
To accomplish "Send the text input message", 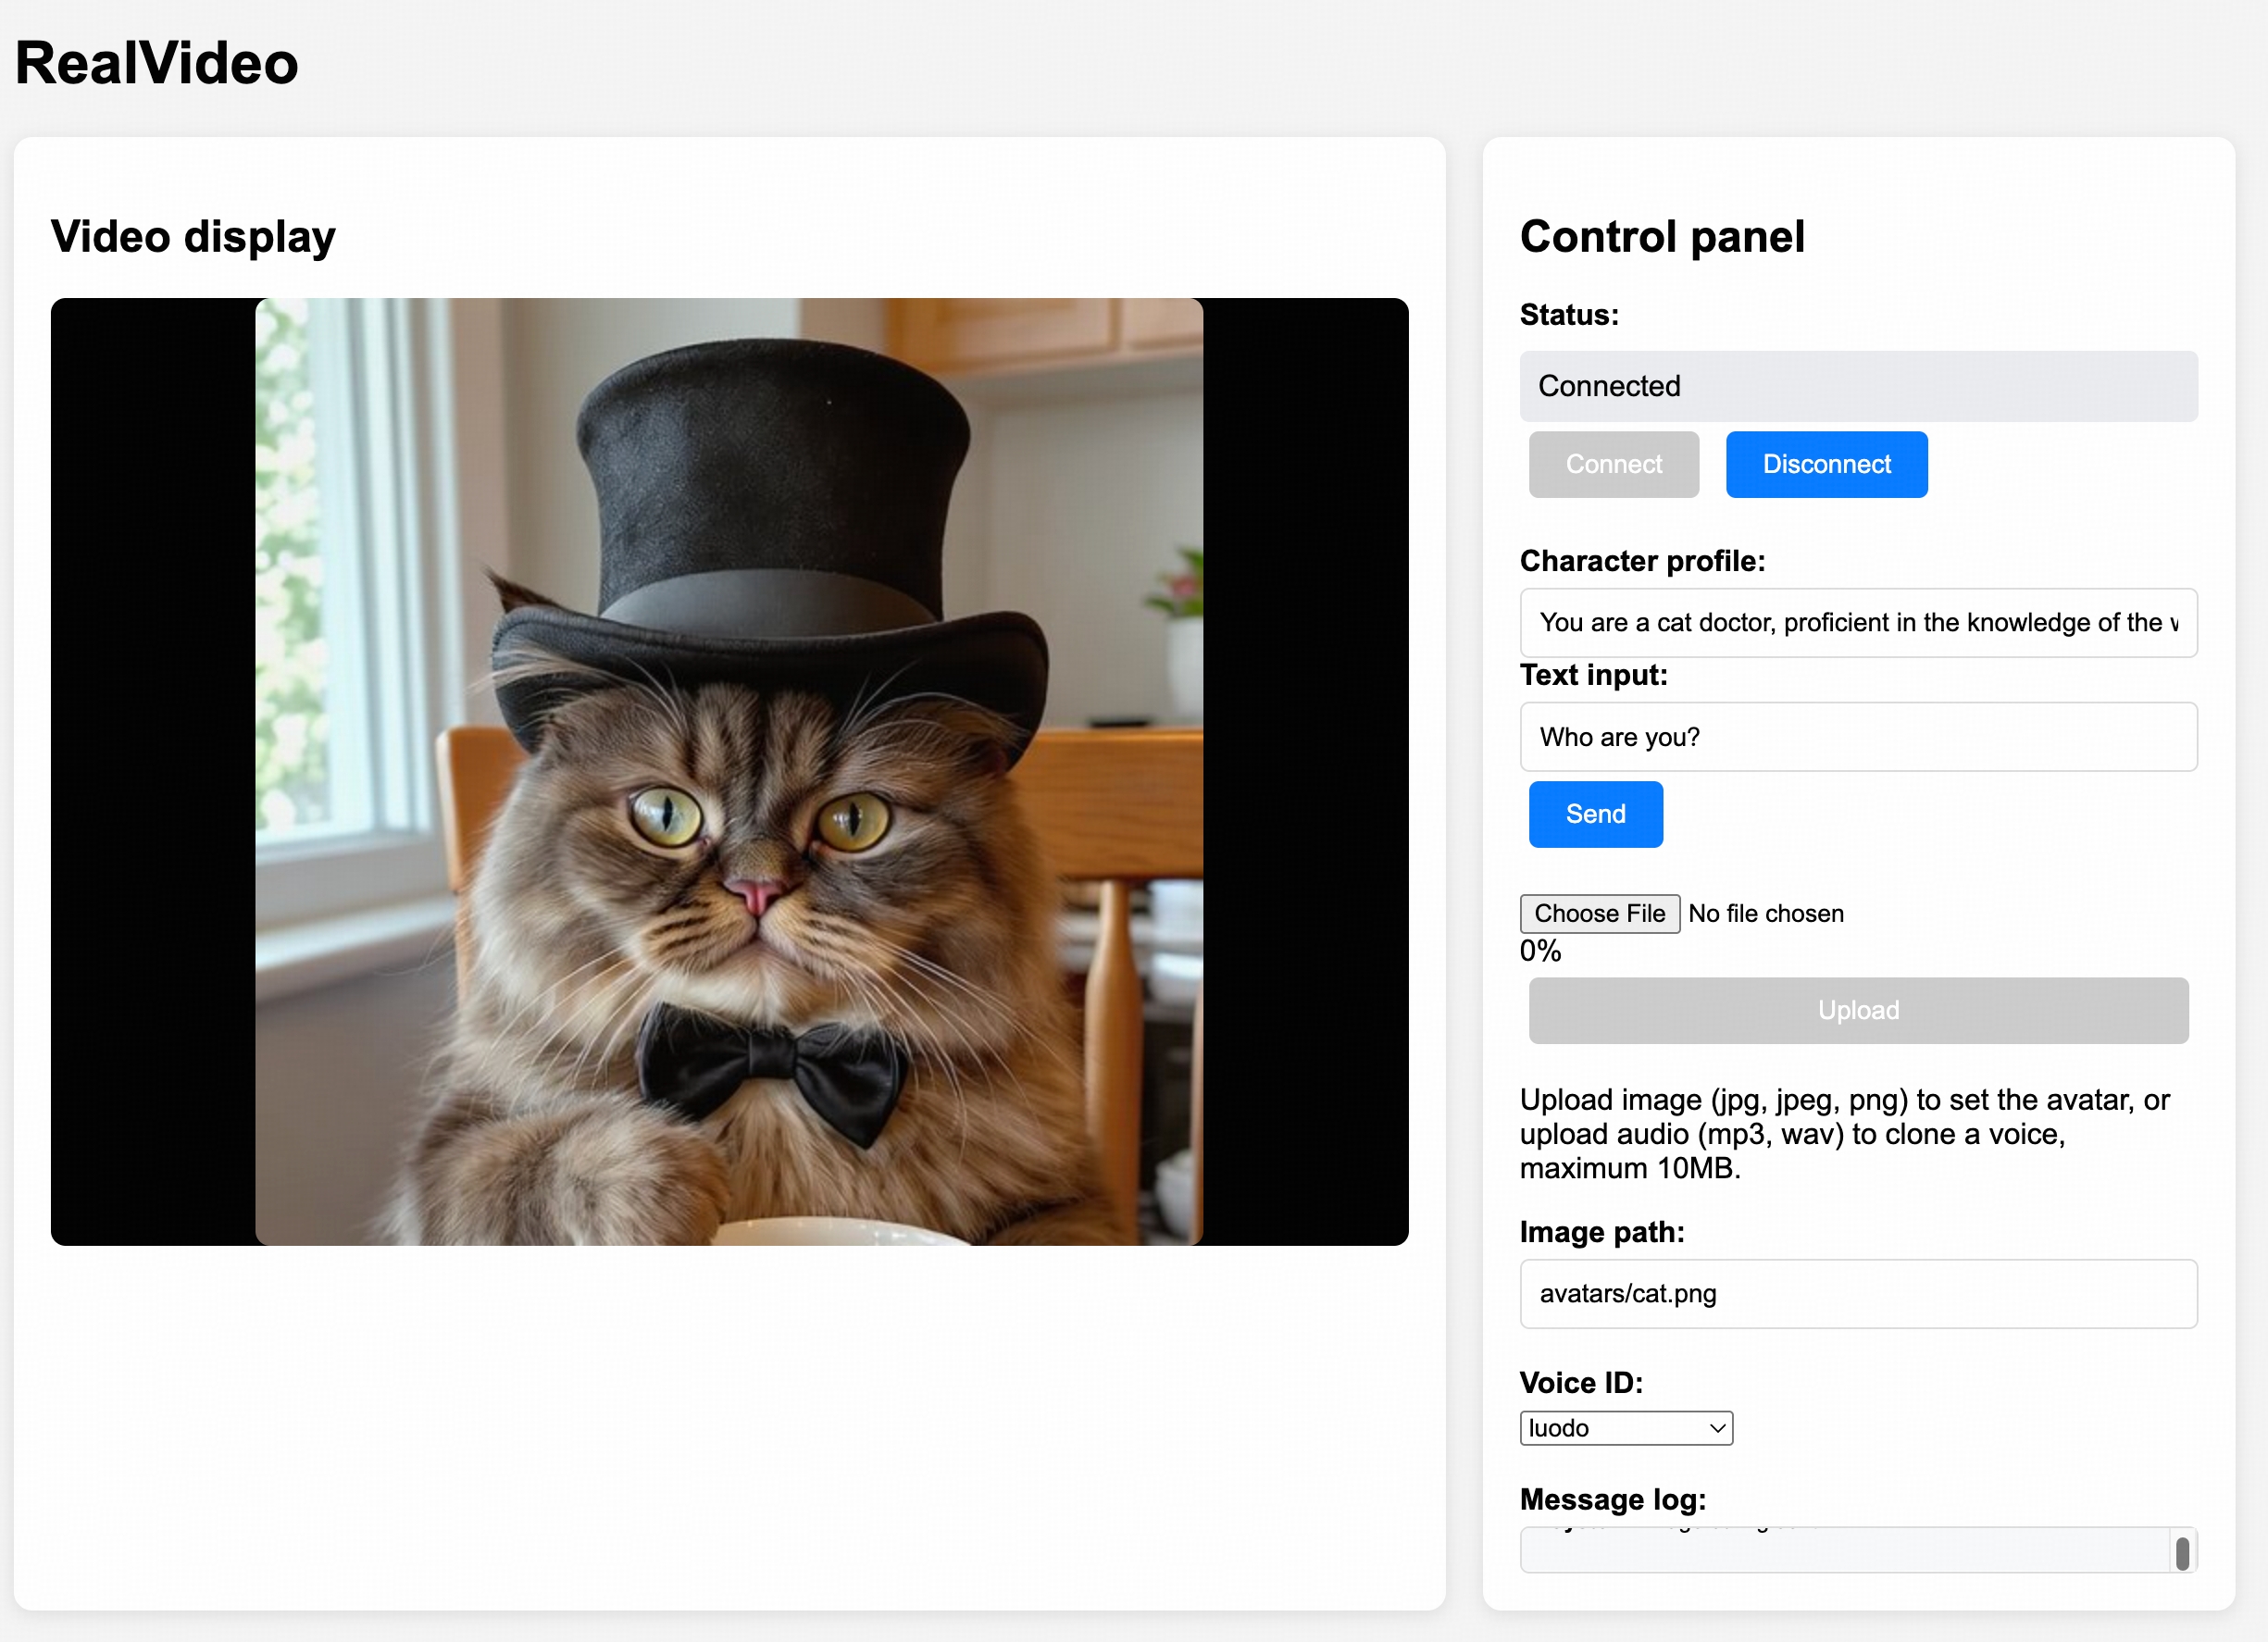I will point(1595,814).
